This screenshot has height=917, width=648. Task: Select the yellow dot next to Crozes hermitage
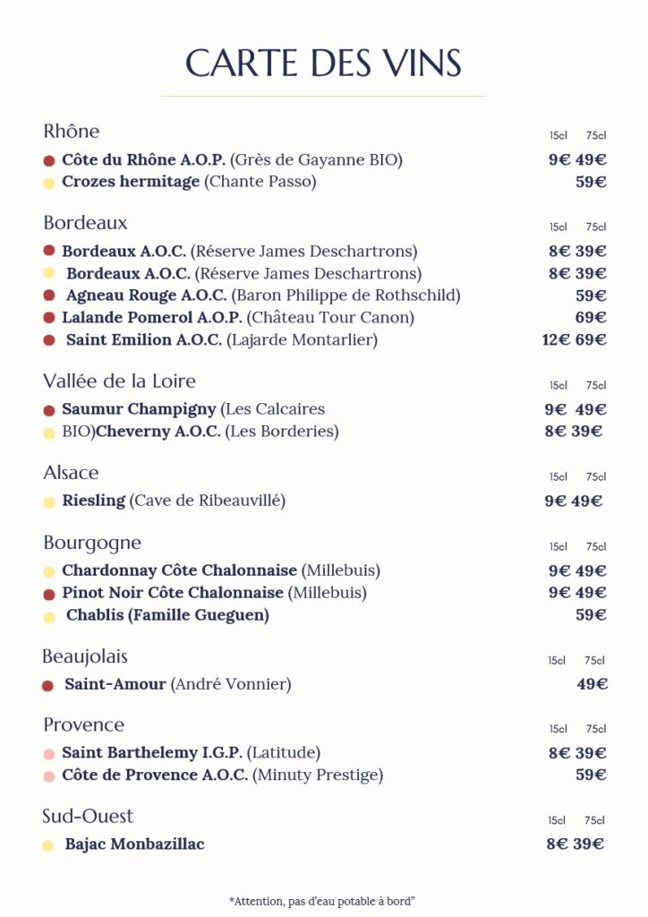49,184
